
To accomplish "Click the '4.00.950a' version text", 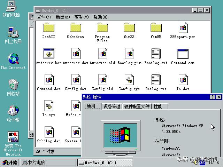I will point(171,132).
